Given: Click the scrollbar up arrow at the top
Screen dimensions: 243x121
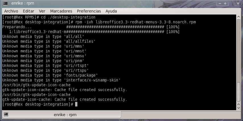Looking at the screenshot, I should point(239,17).
